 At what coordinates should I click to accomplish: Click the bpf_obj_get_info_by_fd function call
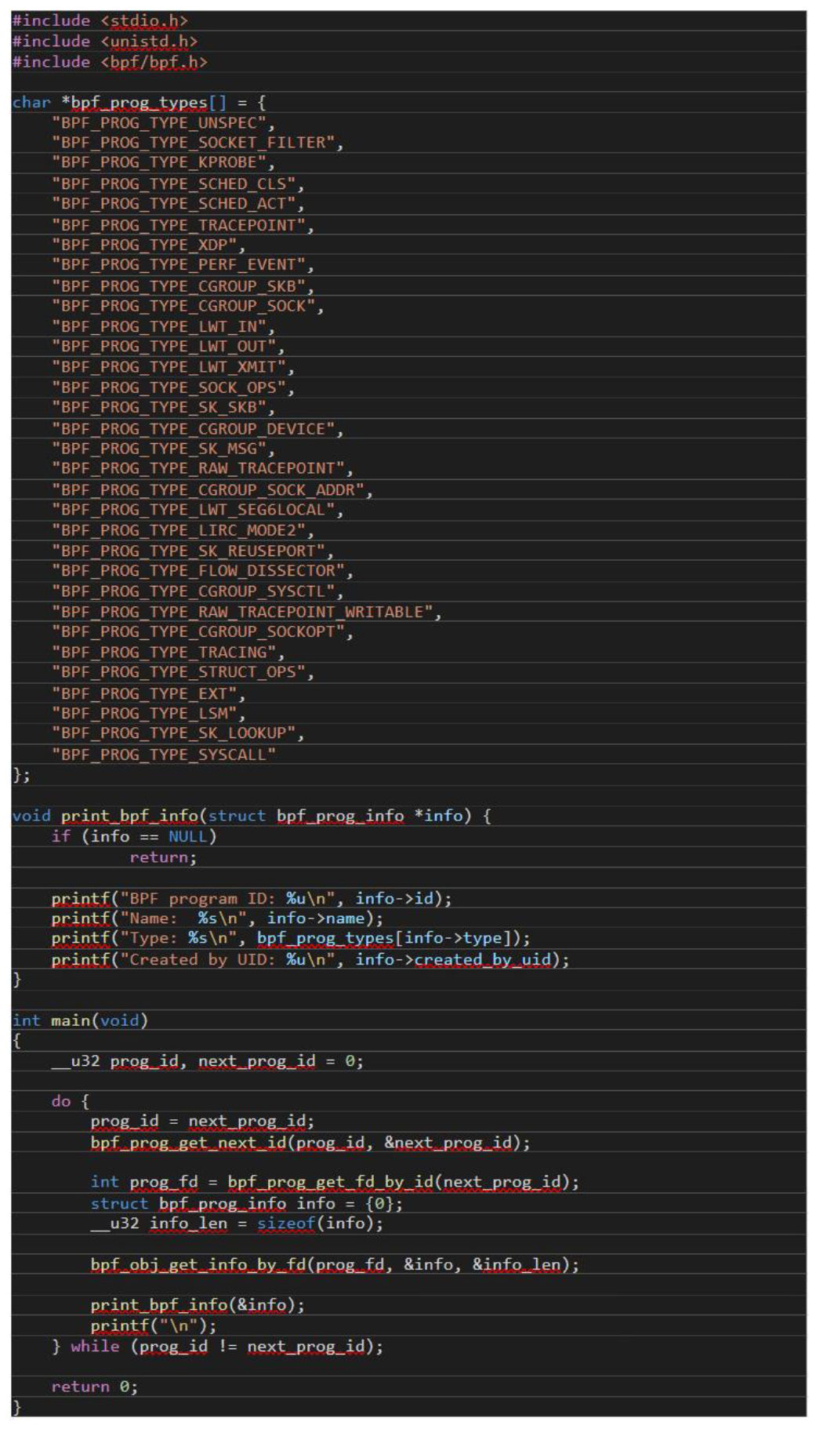[x=201, y=1265]
